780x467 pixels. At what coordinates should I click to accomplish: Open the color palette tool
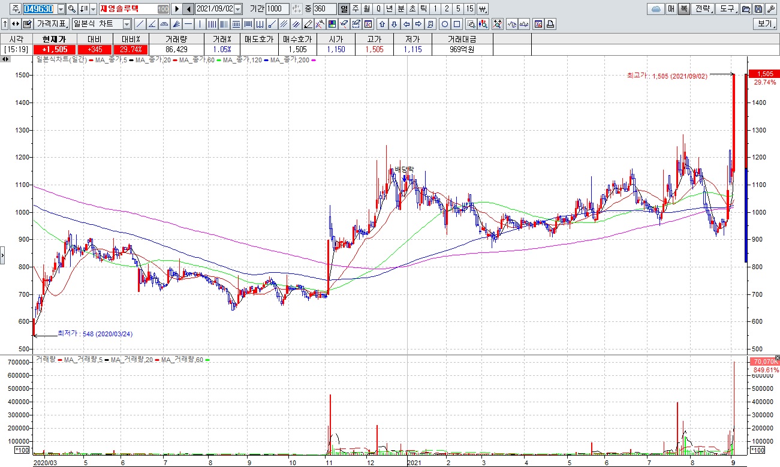(x=332, y=24)
